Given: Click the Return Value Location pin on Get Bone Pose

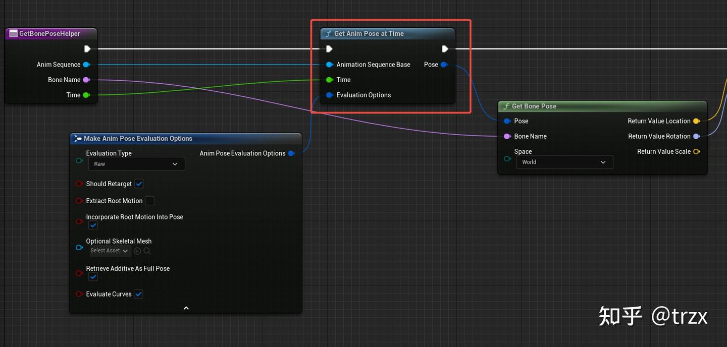Looking at the screenshot, I should 697,121.
